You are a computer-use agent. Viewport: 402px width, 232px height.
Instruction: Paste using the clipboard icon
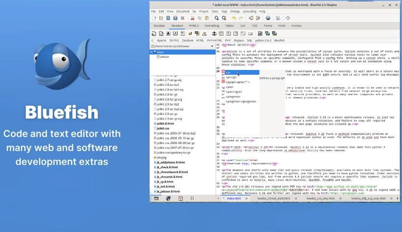coord(207,18)
